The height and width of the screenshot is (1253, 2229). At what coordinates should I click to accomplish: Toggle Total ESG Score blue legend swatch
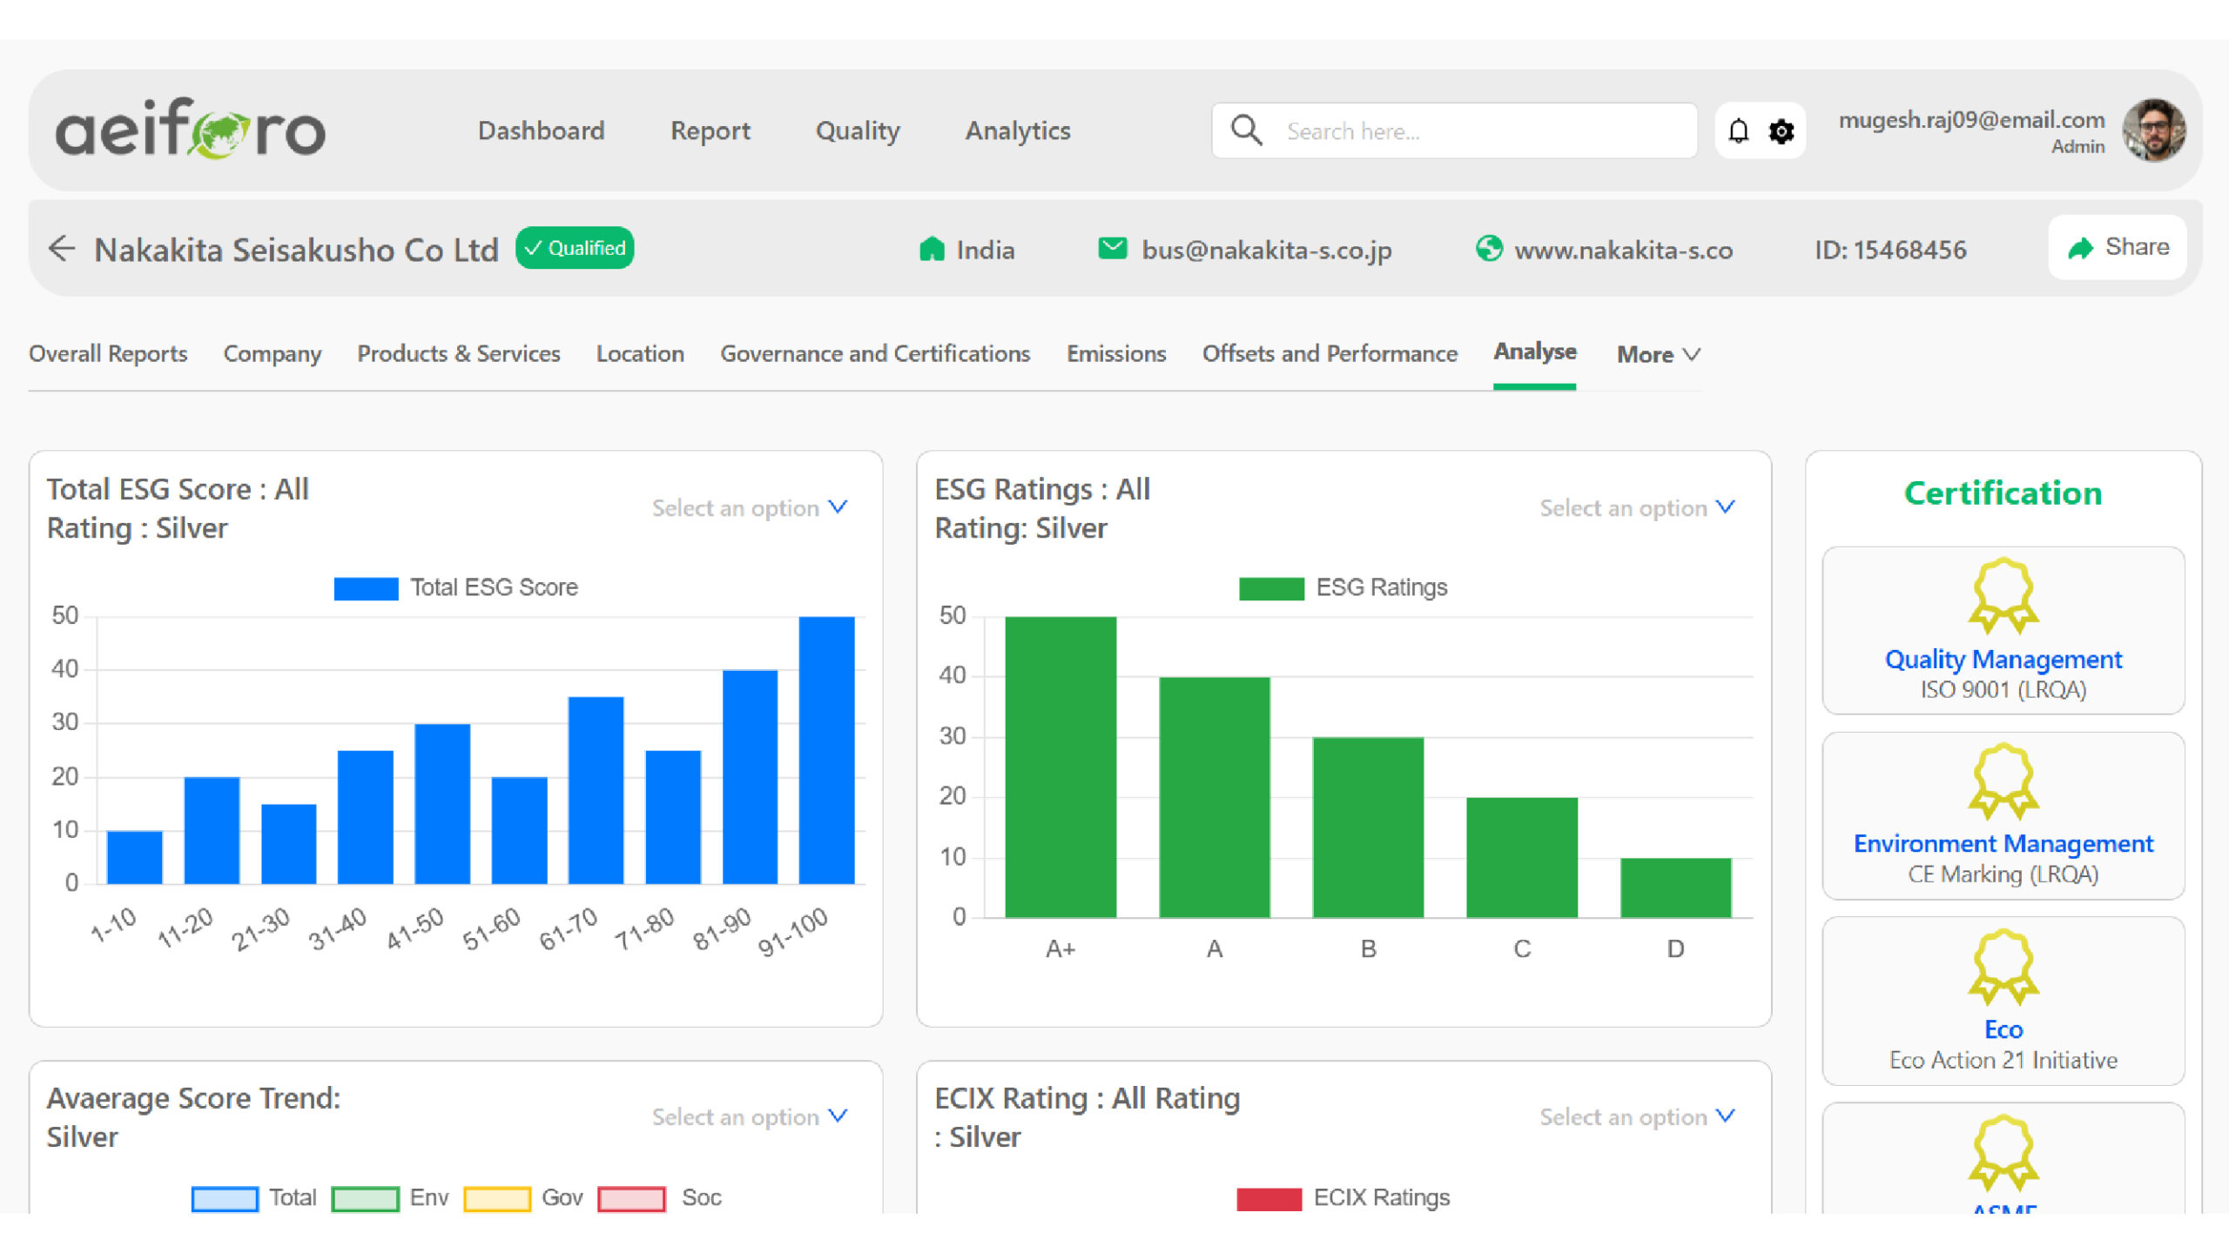coord(366,588)
